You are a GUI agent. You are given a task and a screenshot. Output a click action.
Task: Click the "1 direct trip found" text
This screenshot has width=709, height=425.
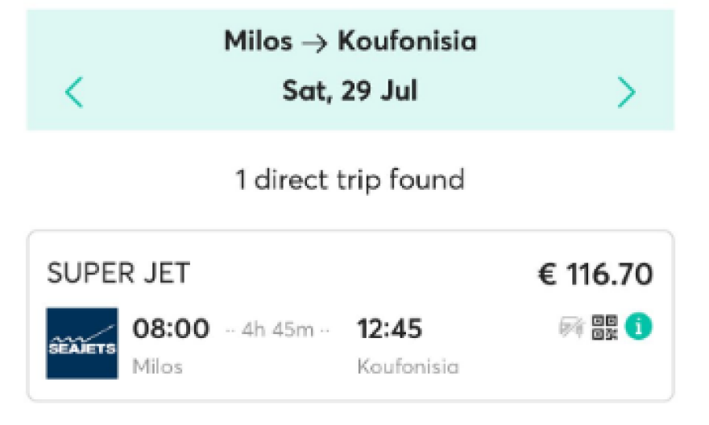[350, 179]
